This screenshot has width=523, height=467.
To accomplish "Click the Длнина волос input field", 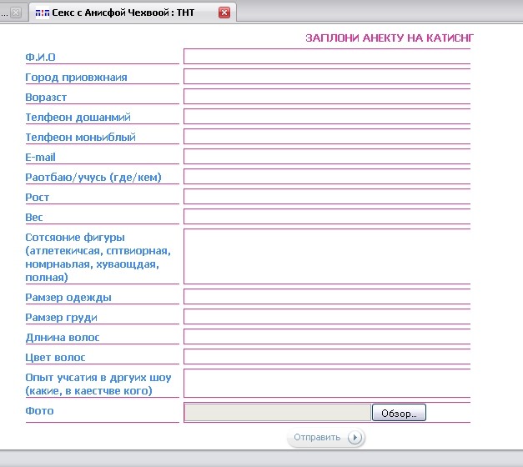I will pos(326,337).
